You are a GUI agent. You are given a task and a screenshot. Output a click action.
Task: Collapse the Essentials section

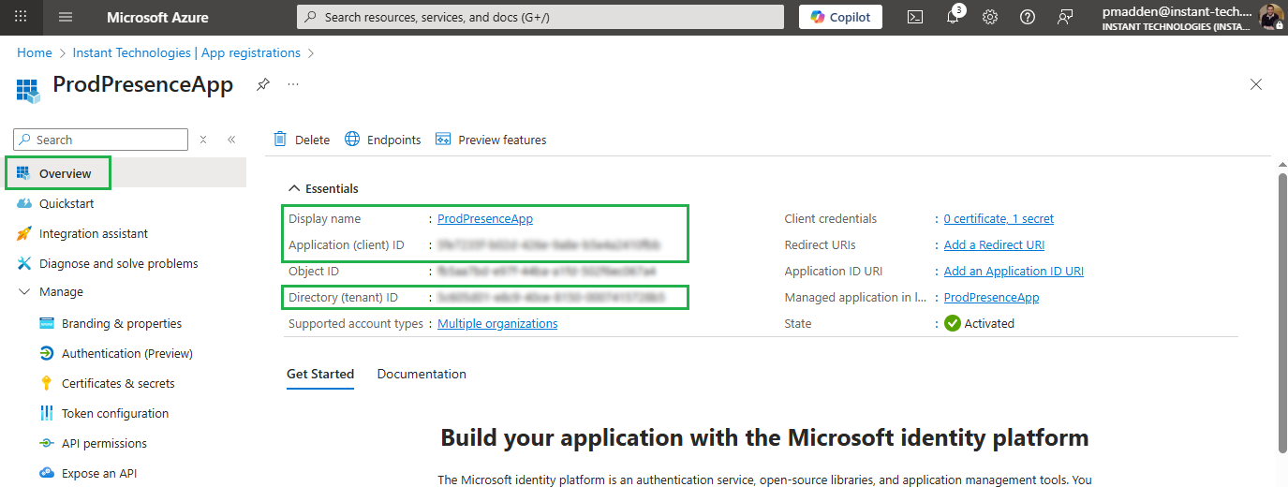pos(323,188)
